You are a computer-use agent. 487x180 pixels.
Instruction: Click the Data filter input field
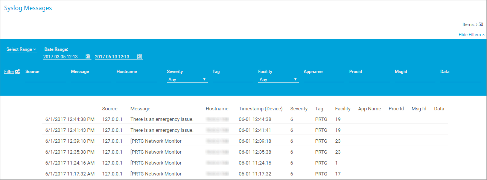[460, 79]
